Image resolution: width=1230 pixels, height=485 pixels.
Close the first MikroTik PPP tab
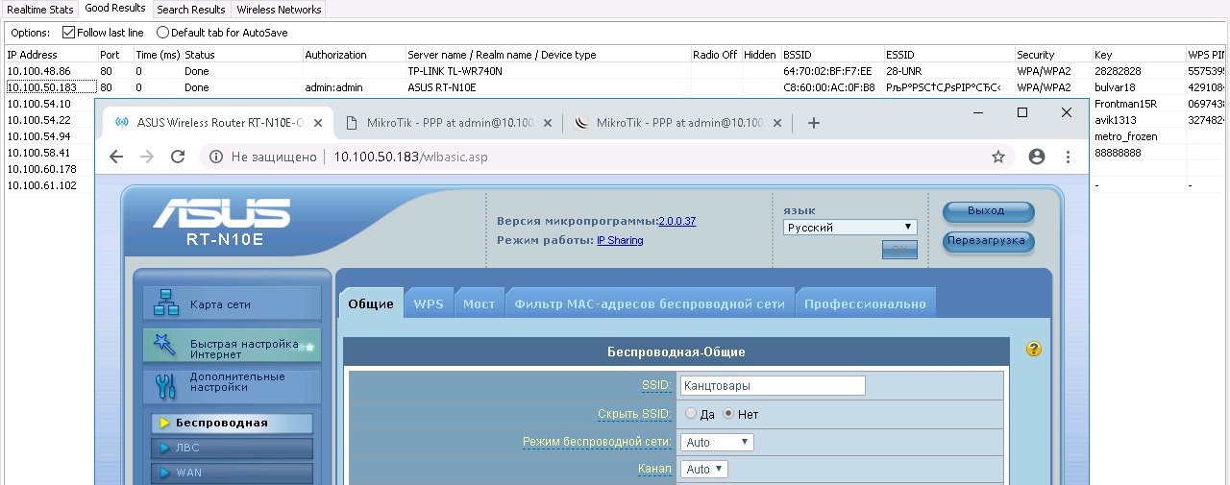(x=548, y=123)
